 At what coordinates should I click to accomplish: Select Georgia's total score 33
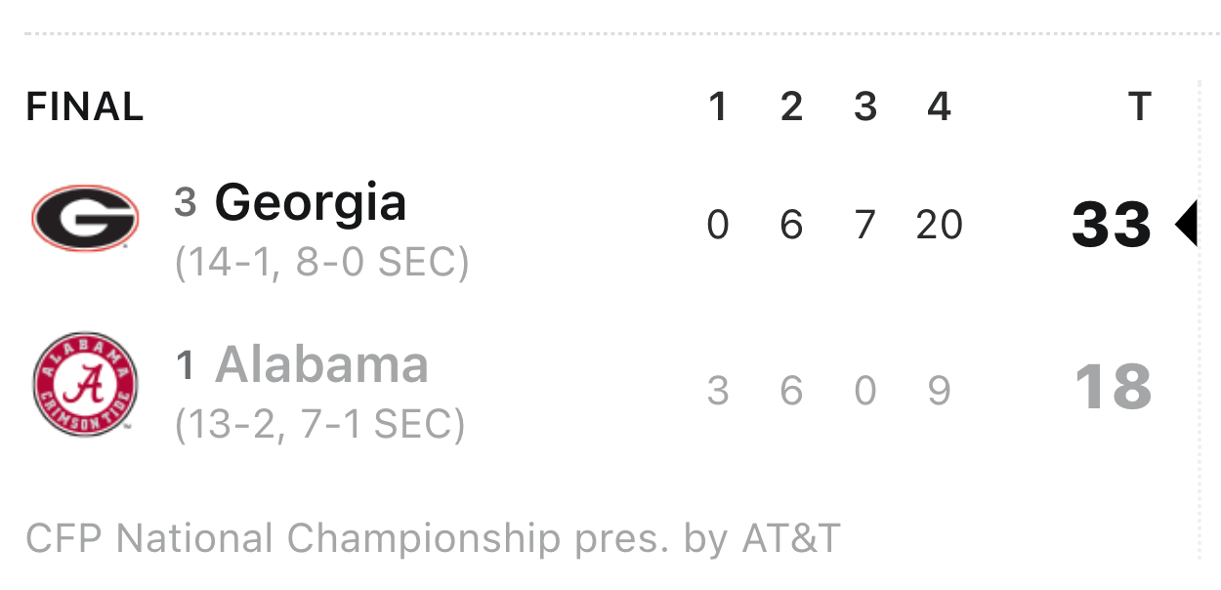[1112, 226]
